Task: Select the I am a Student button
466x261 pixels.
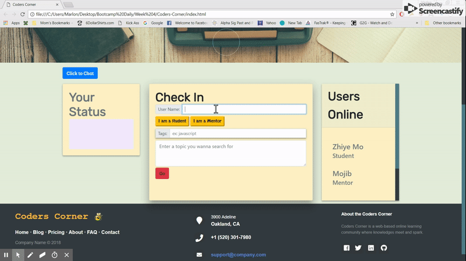Action: [x=172, y=121]
